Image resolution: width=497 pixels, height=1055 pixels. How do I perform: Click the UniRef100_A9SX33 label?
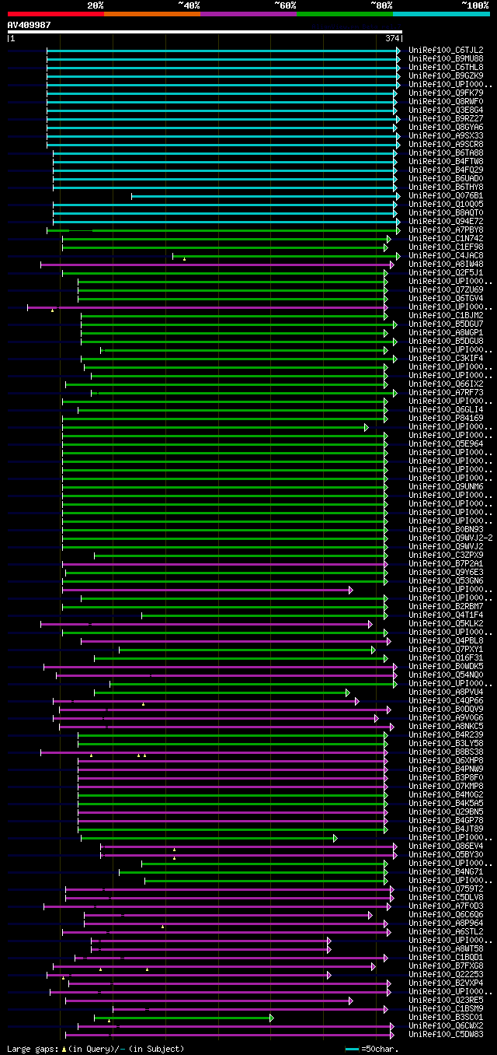coord(446,135)
